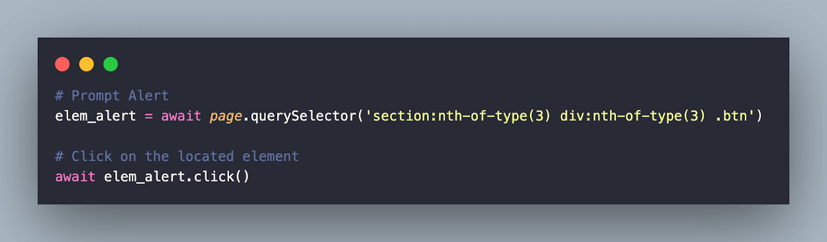Click the word 'located' in the second comment

[x=206, y=156]
